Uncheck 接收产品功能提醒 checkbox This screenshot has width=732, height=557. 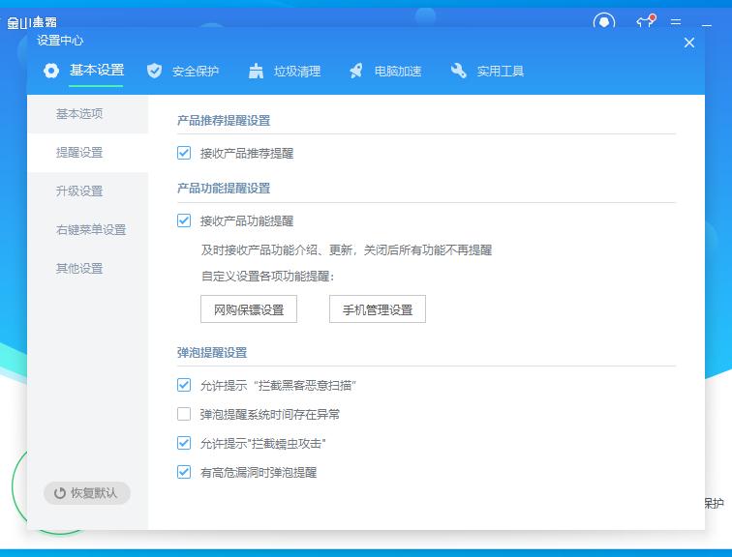(x=184, y=220)
